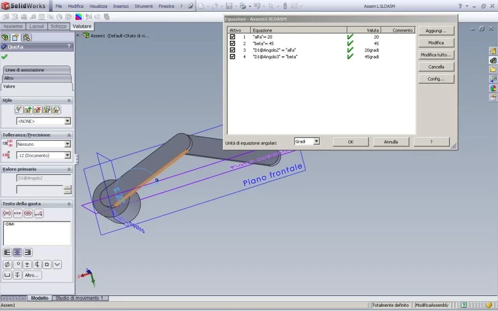Screen dimensions: 498x311
Task: Insert the centerline symbol
Action: click(37, 264)
